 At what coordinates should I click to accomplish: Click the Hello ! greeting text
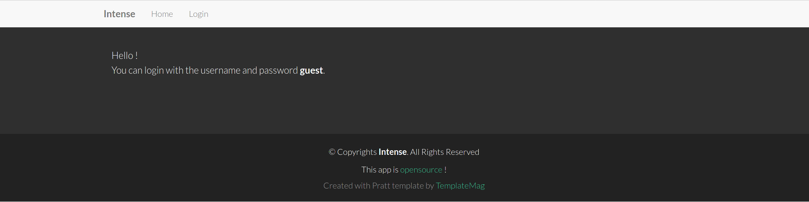pyautogui.click(x=125, y=56)
